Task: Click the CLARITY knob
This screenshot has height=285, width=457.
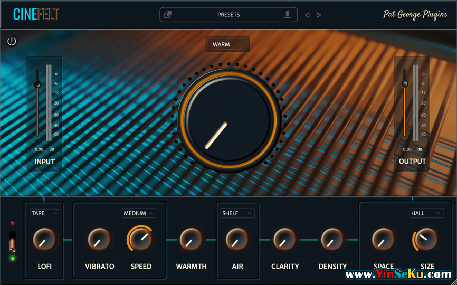Action: point(285,240)
